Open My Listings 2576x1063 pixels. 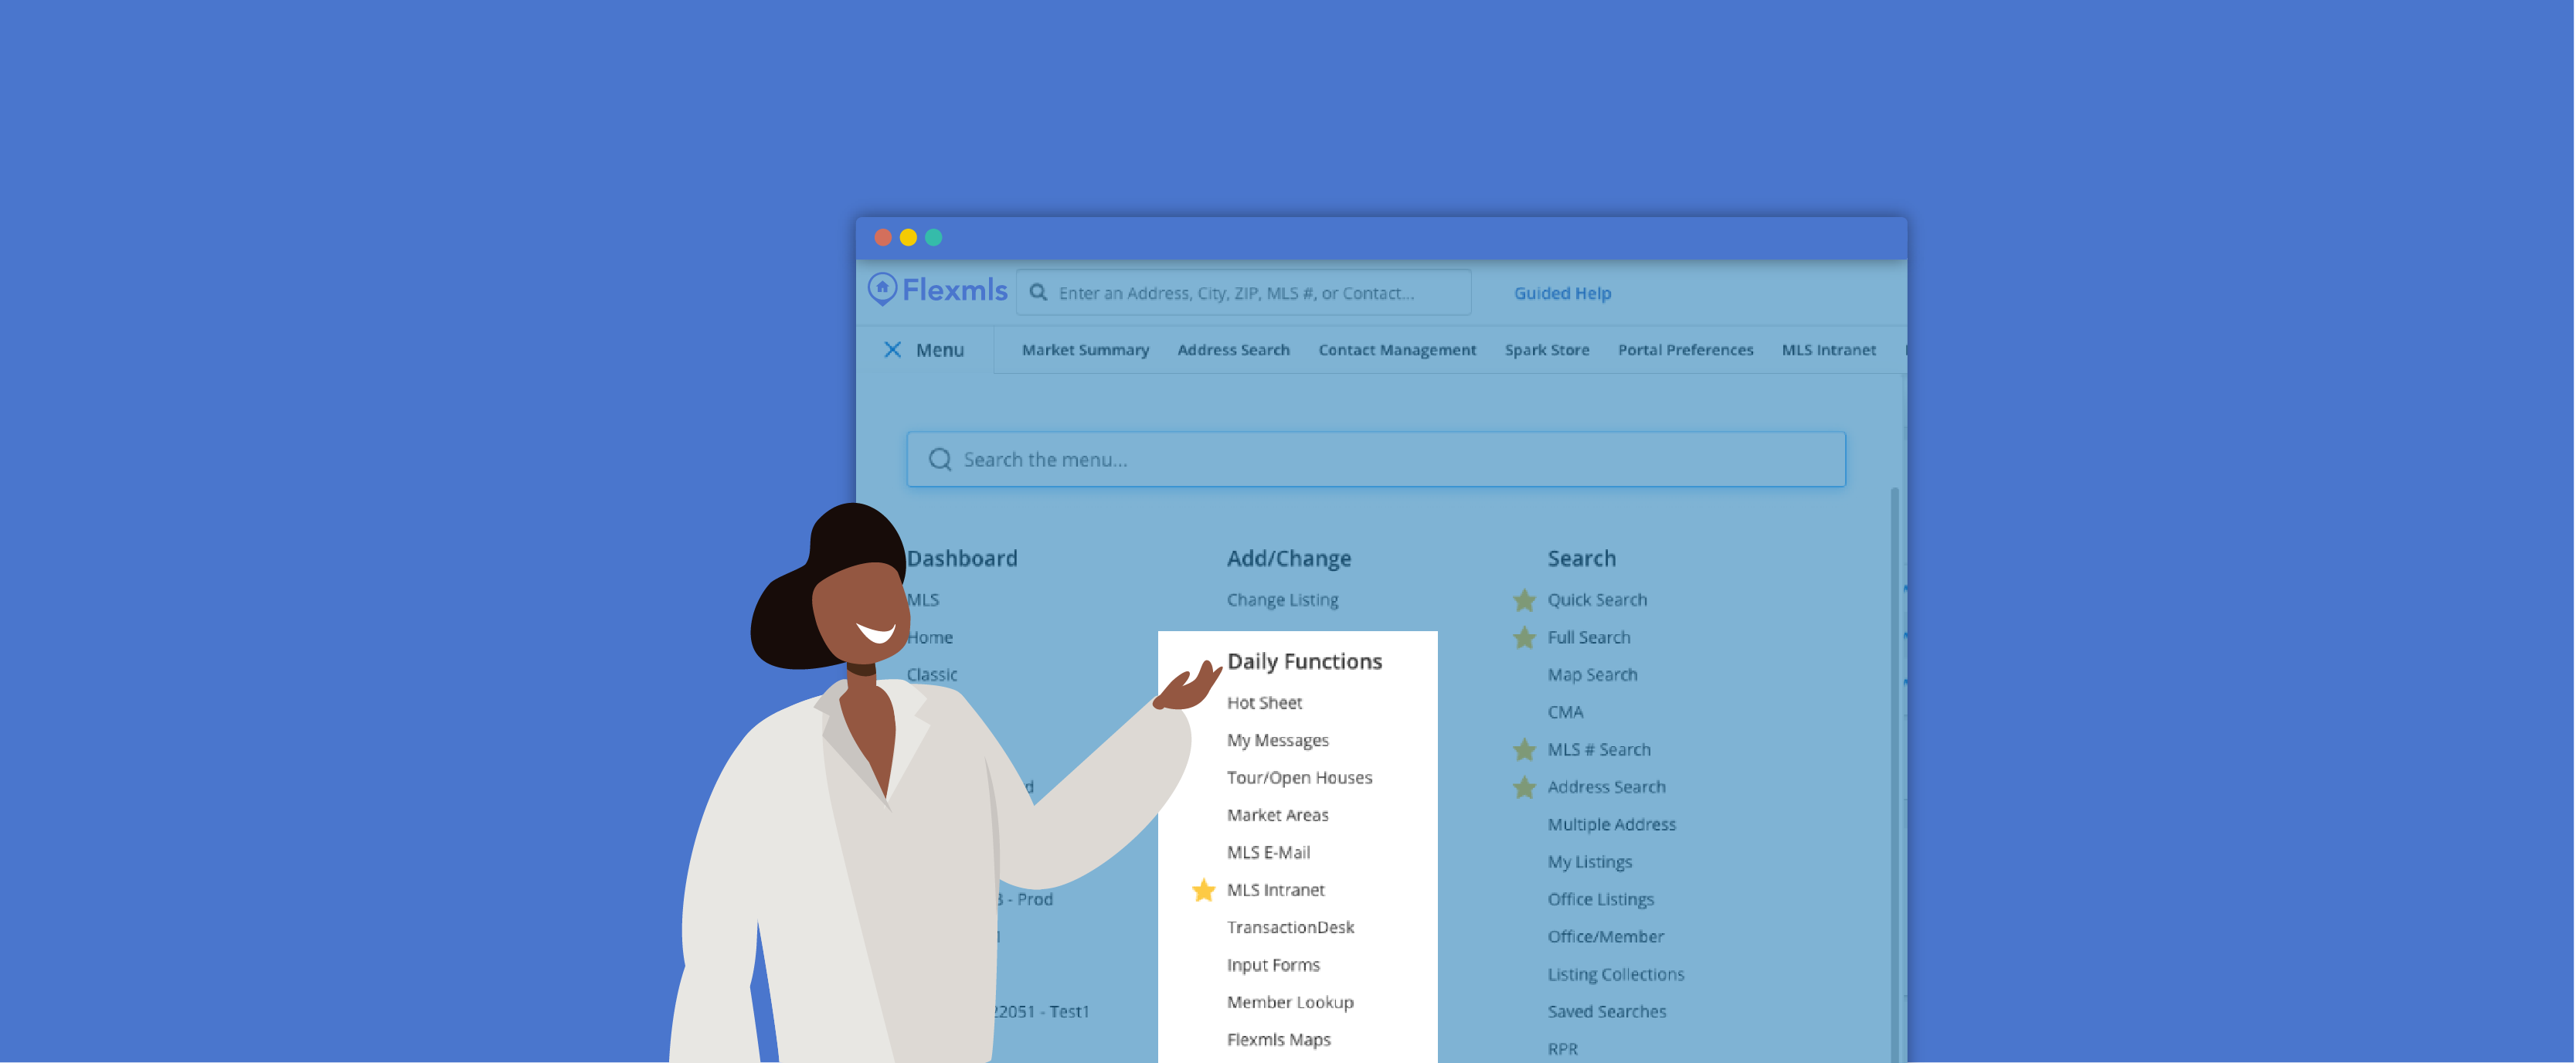coord(1589,862)
